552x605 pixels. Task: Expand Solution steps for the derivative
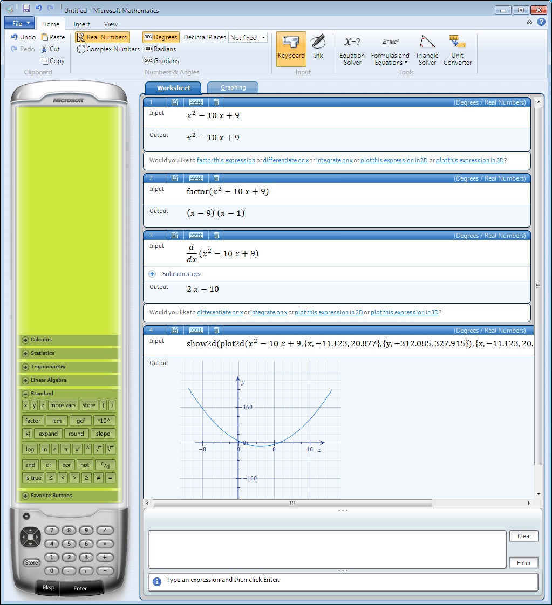[155, 274]
